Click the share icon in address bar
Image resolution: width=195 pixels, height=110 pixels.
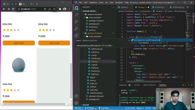coord(50,9)
